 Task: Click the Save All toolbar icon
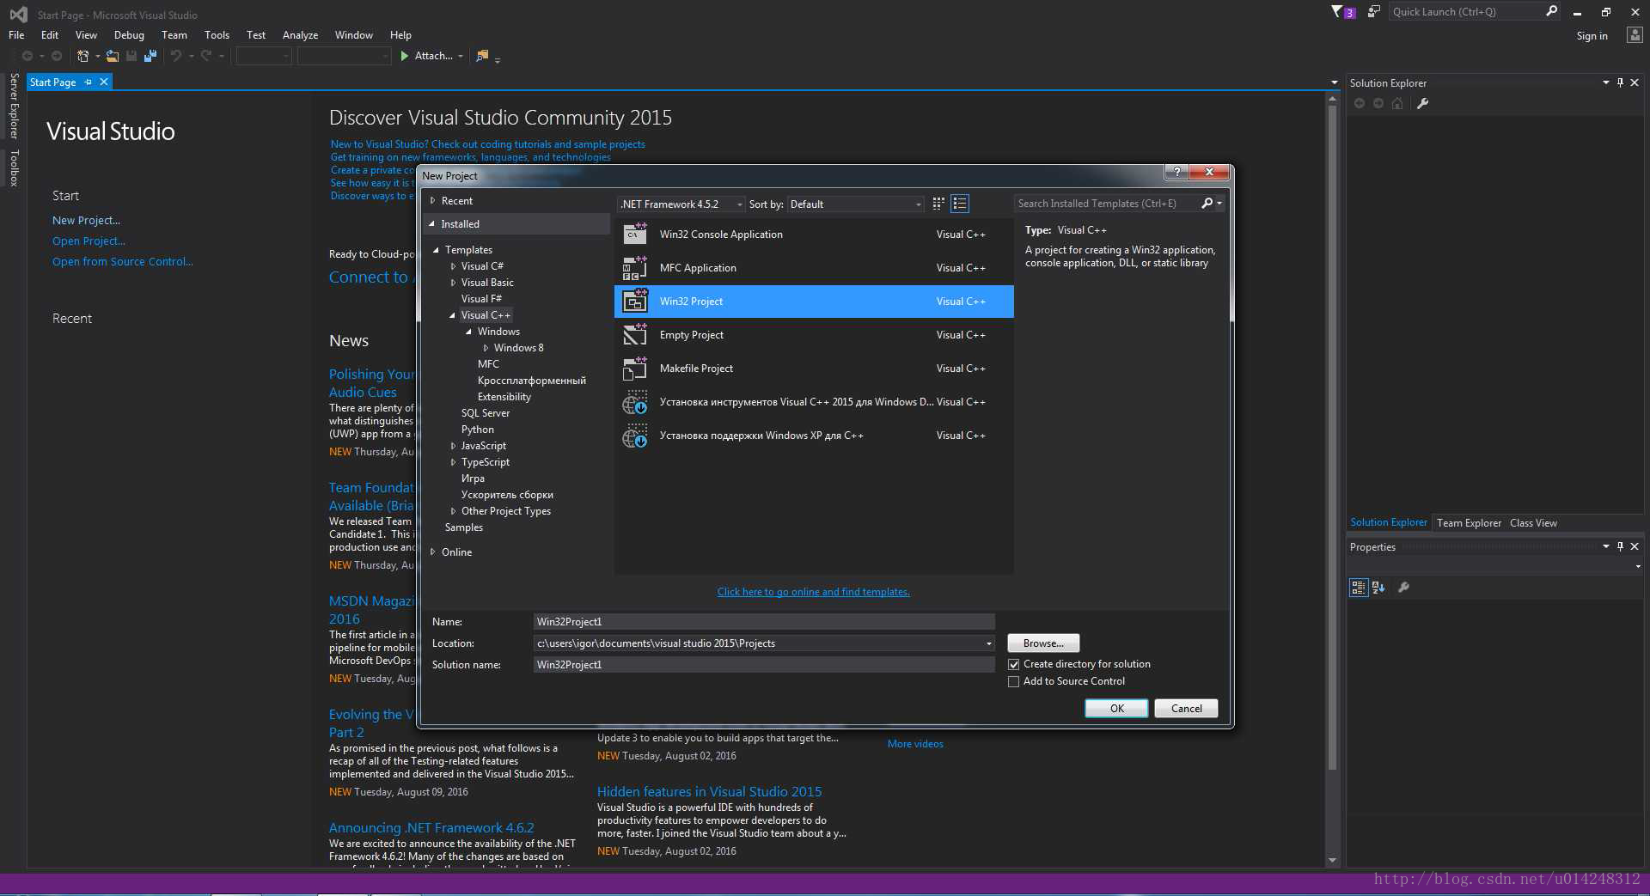coord(150,56)
